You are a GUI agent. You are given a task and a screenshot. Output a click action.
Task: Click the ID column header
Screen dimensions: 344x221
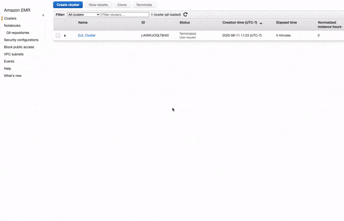[143, 22]
